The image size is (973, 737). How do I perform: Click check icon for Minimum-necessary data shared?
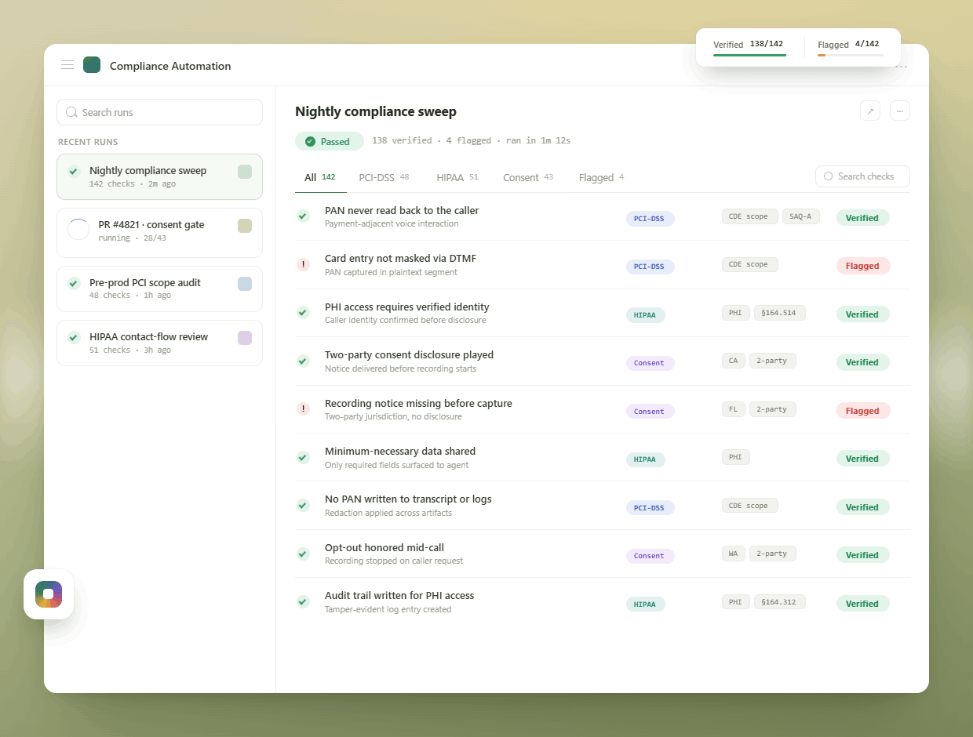click(303, 457)
